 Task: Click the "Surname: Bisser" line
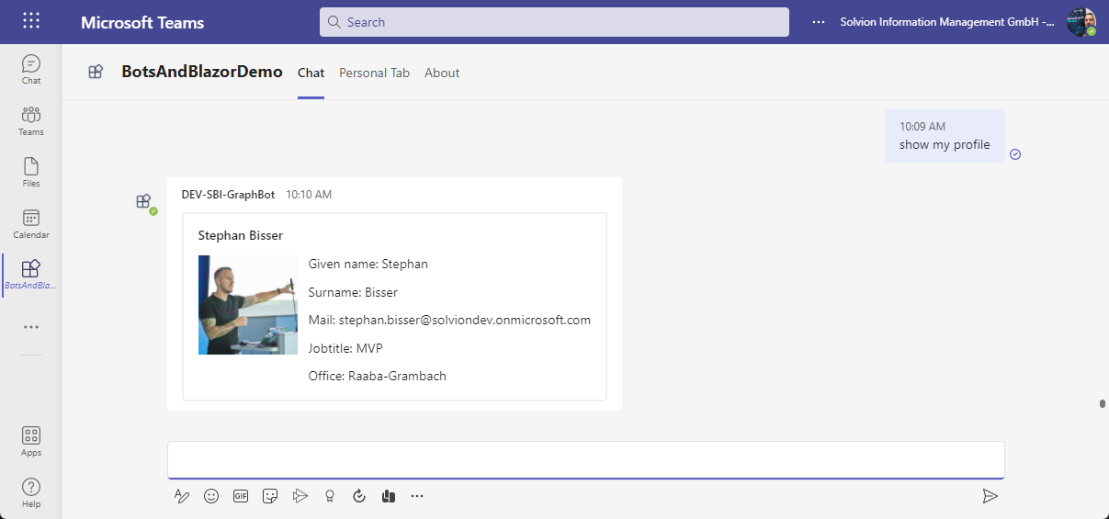(353, 292)
